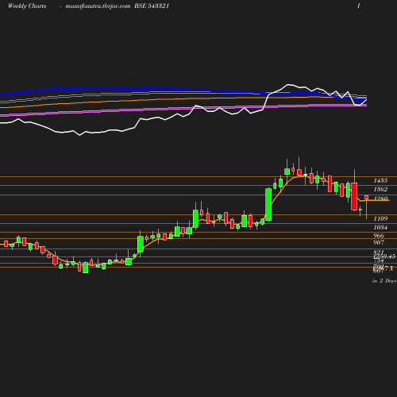This screenshot has width=397, height=397.
Task: Click the munafasutra.tbrjar.com site label
Action: (x=98, y=6)
